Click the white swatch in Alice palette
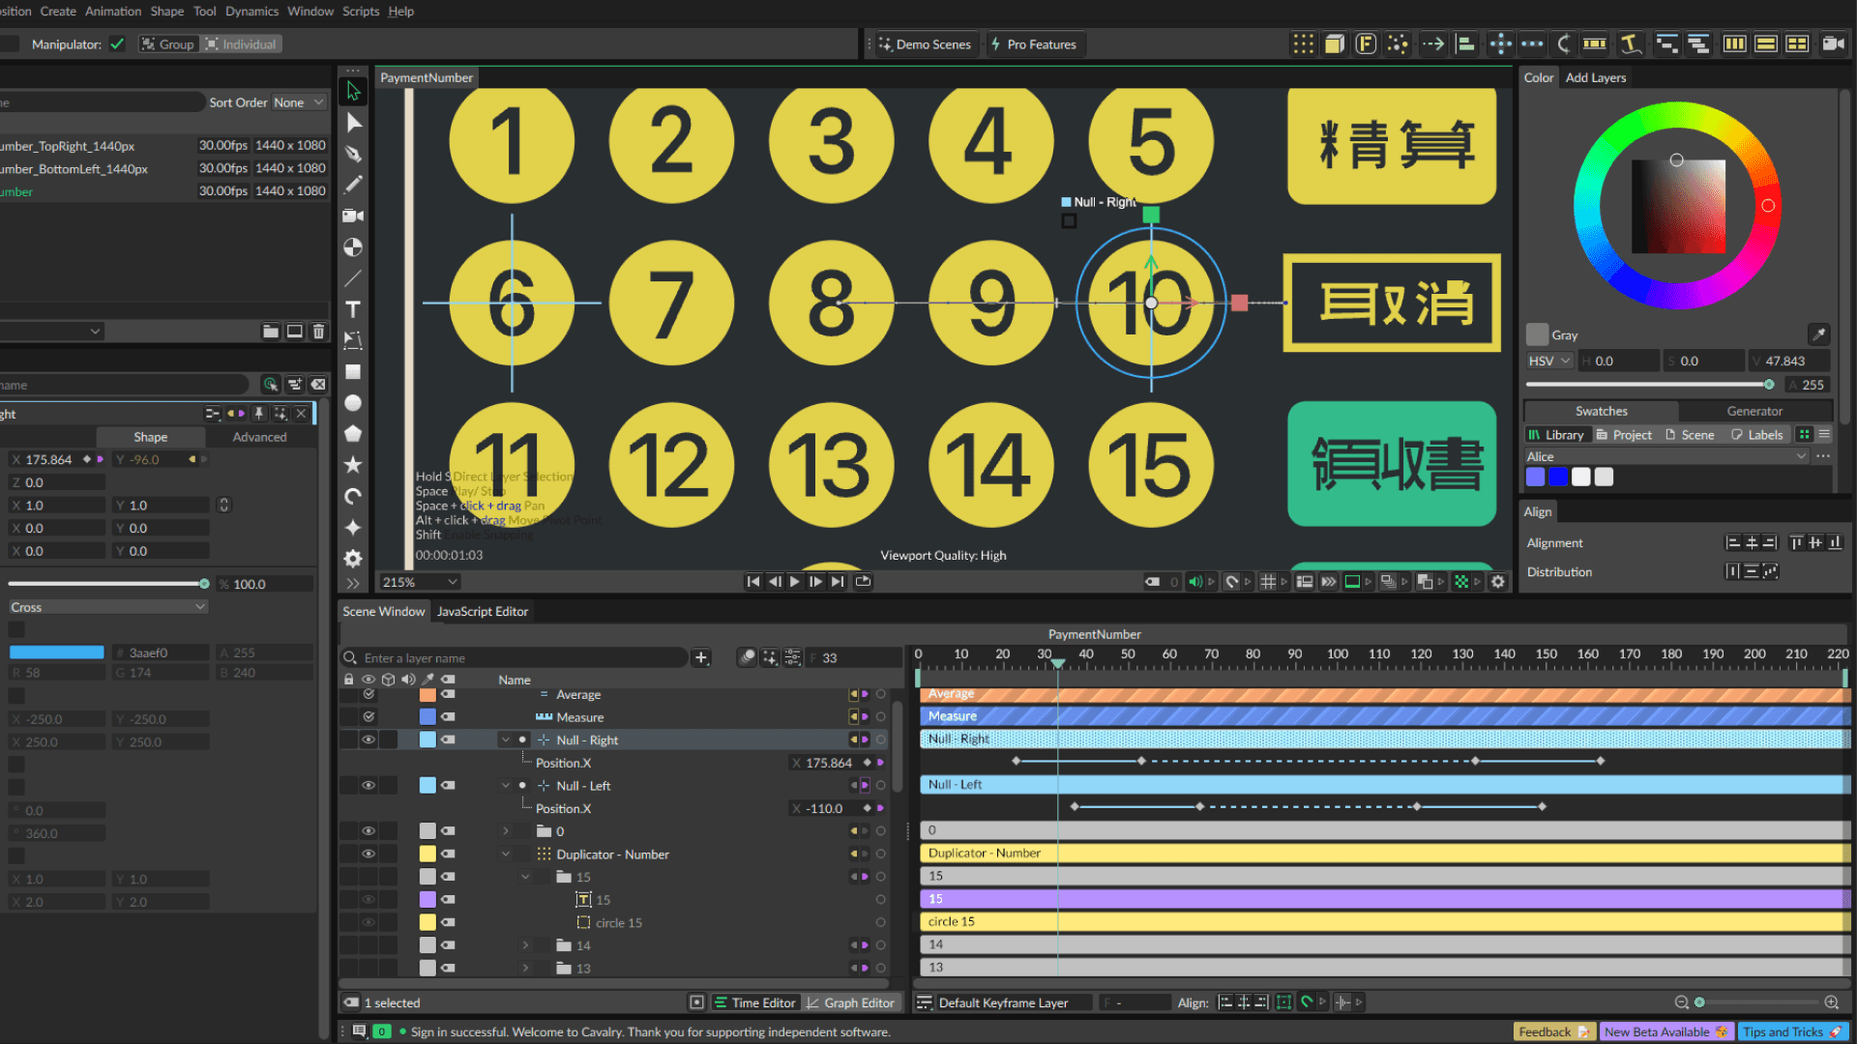 click(1580, 477)
